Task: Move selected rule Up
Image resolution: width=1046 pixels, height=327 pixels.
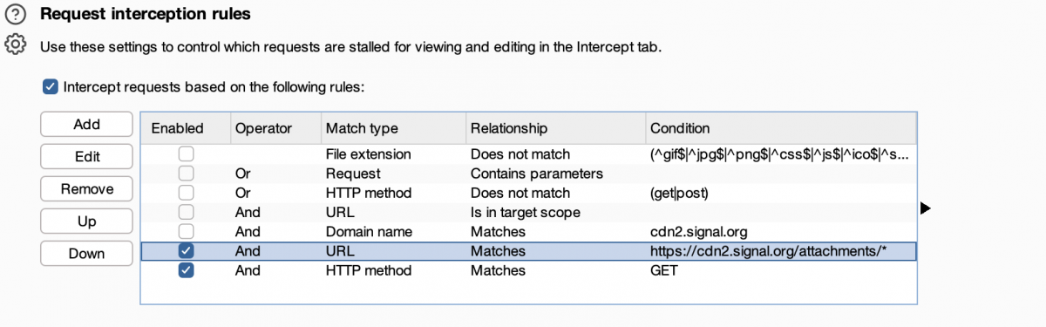Action: pyautogui.click(x=86, y=221)
